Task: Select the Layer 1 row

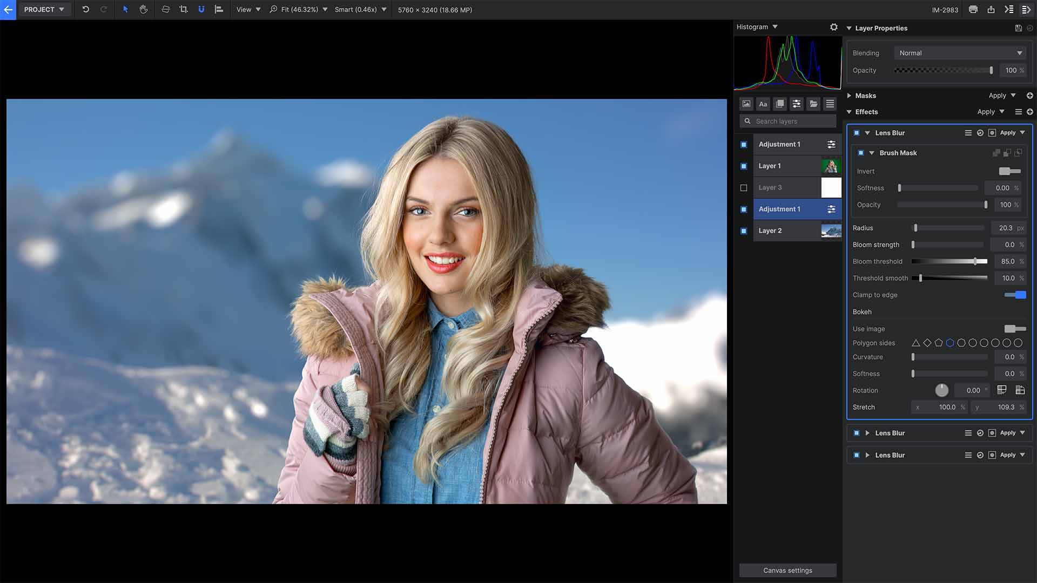Action: tap(797, 166)
